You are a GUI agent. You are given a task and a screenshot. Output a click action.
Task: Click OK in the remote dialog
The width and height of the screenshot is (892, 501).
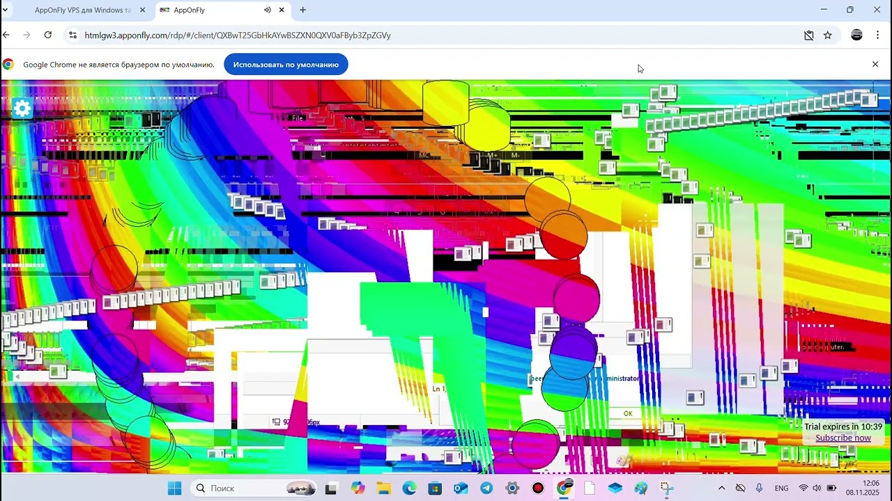coord(628,413)
